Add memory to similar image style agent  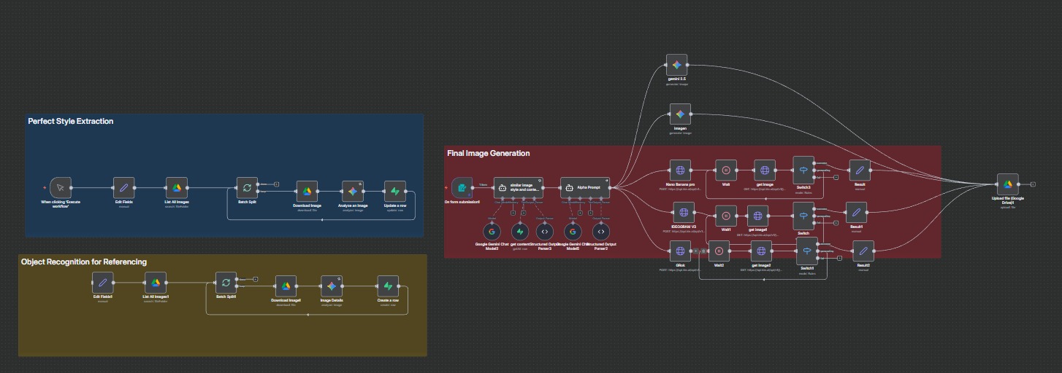pos(513,213)
